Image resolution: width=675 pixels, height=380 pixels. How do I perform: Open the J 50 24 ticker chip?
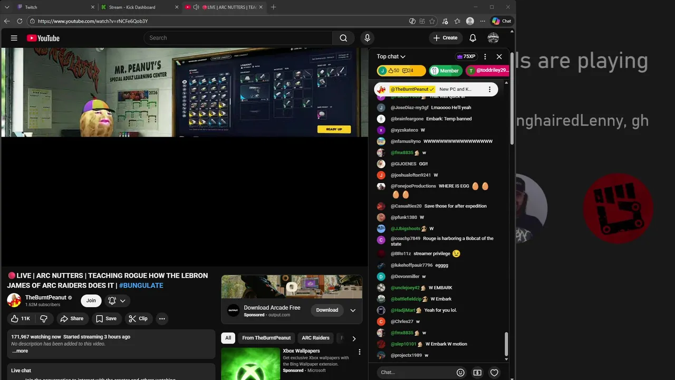click(x=401, y=71)
